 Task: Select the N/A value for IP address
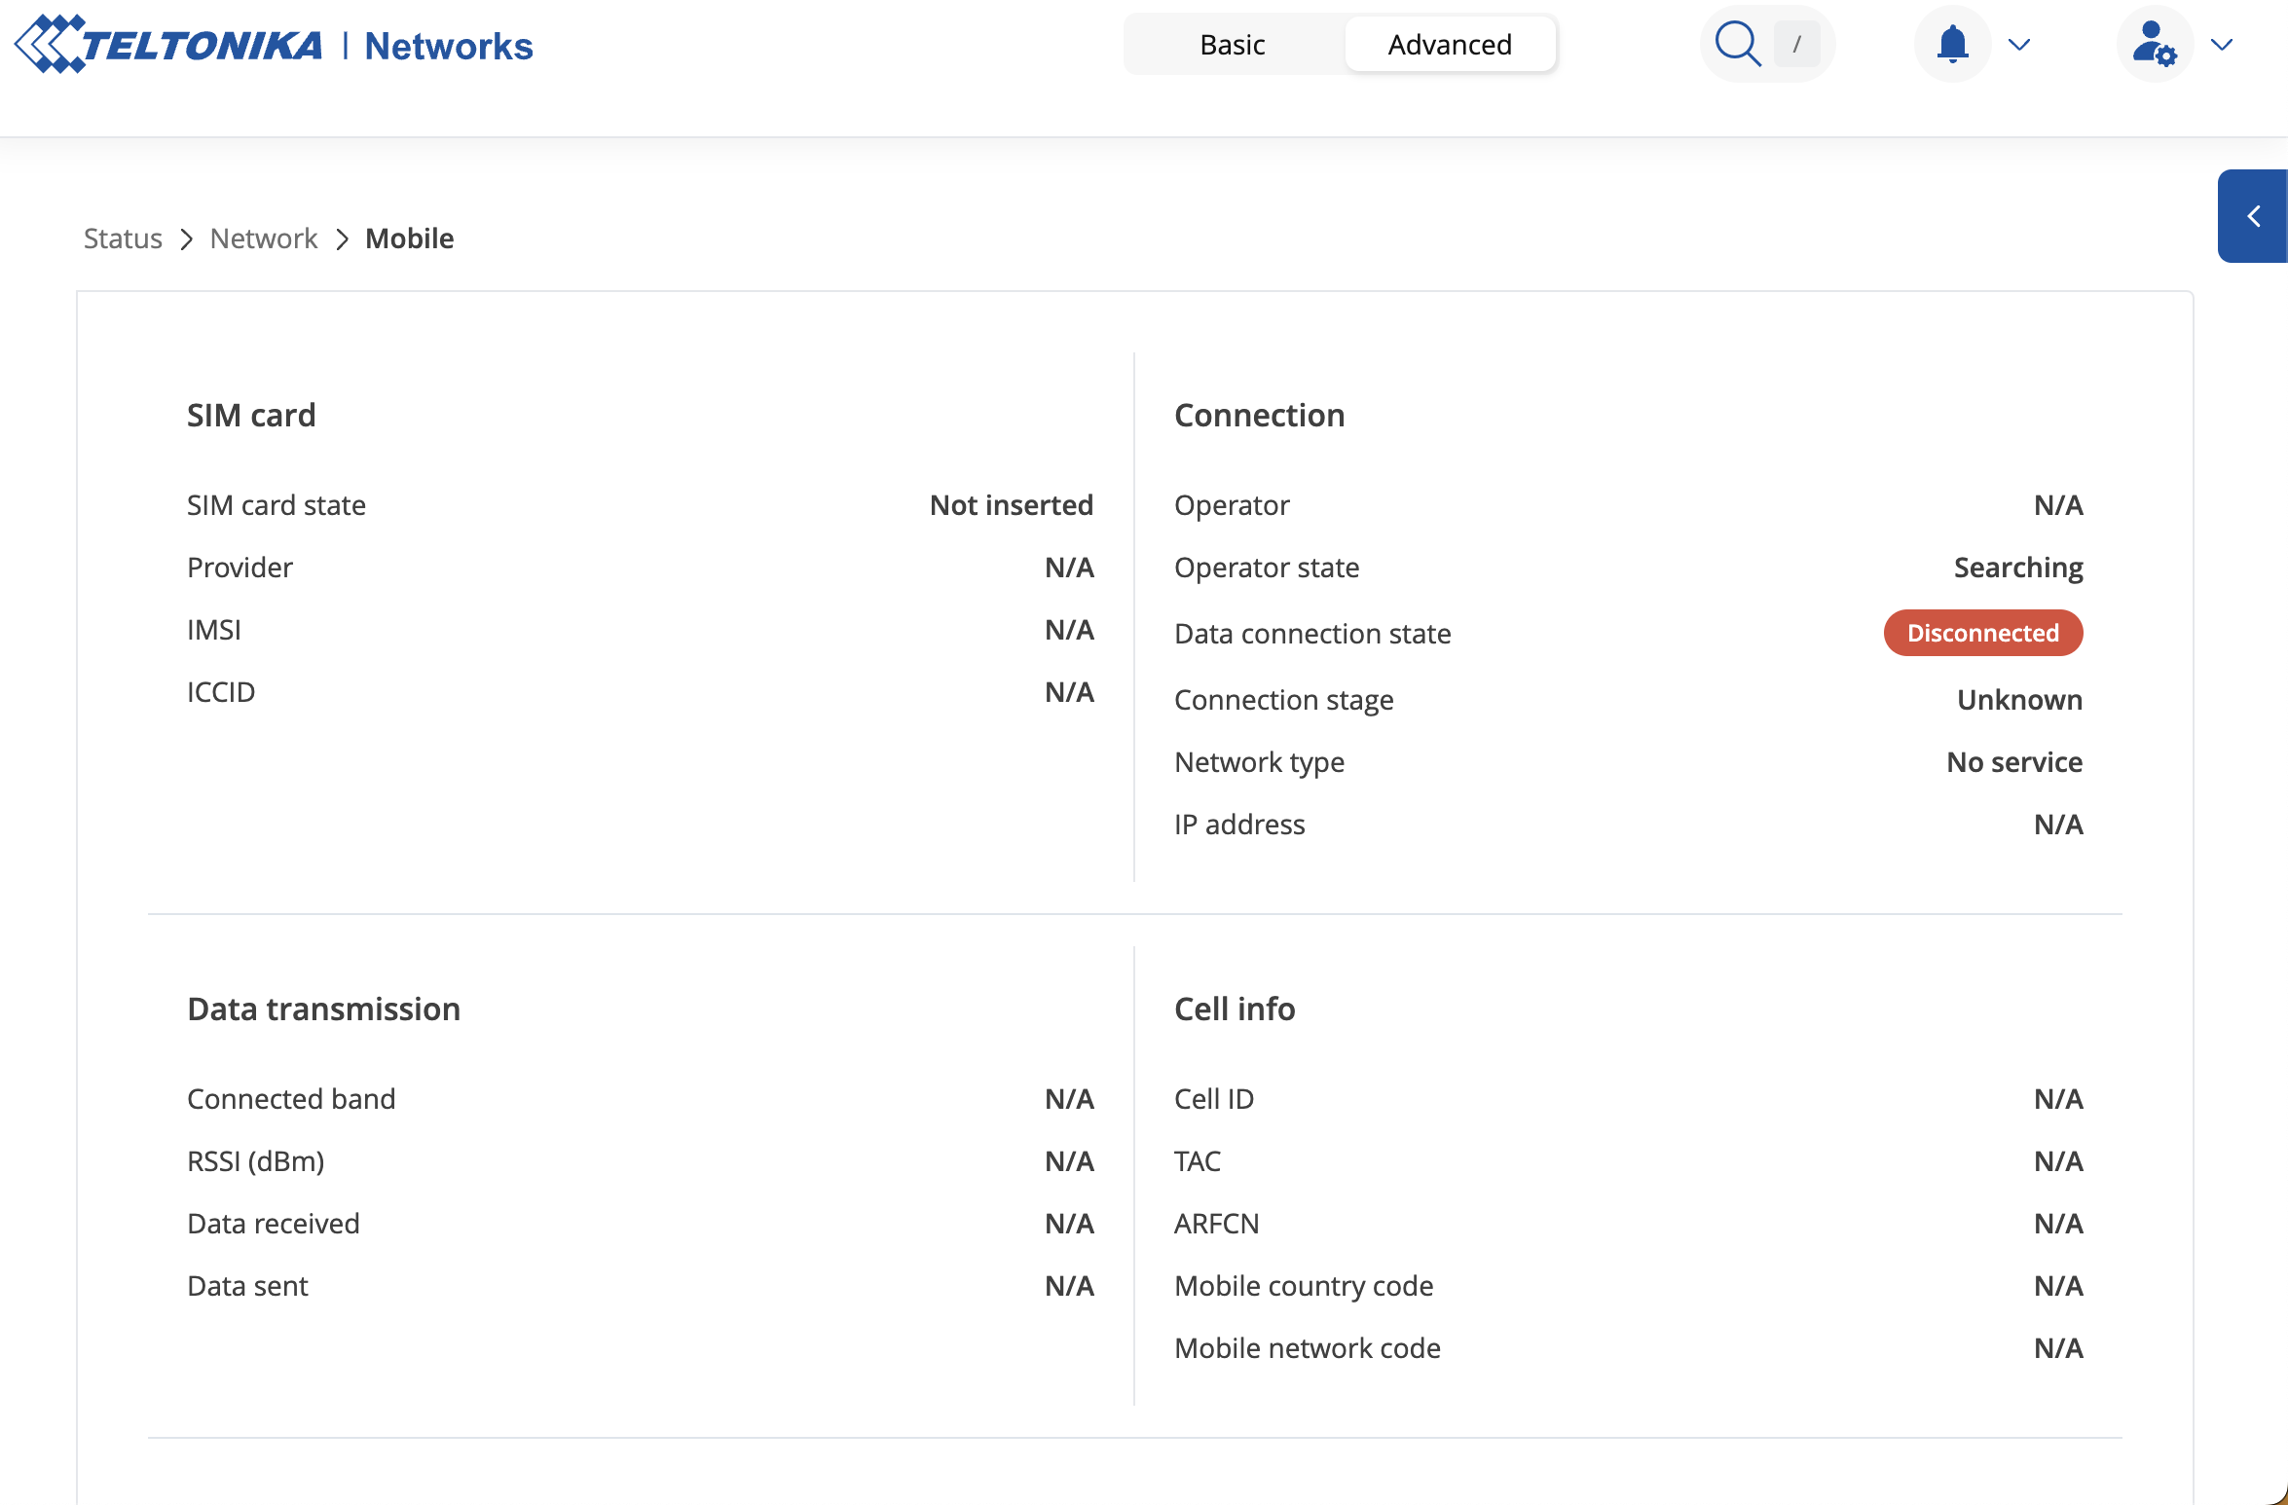(2058, 825)
